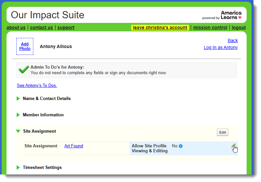Click the Our Impact Suite title
This screenshot has height=182, width=261.
coord(48,15)
